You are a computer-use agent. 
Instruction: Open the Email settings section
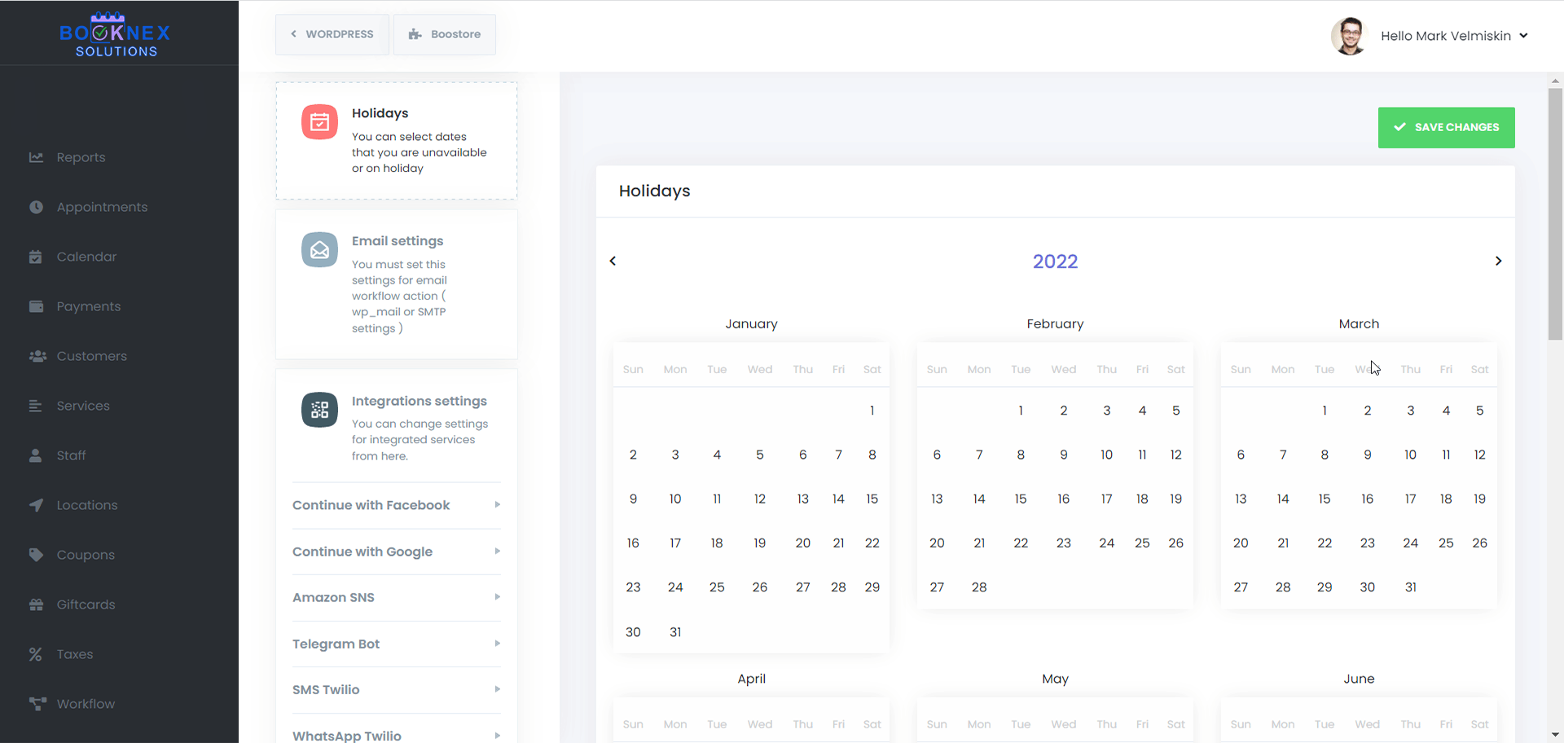pyautogui.click(x=398, y=241)
